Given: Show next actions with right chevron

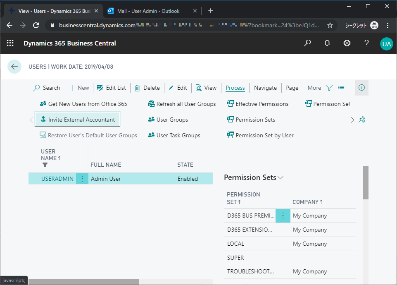Looking at the screenshot, I should coord(352,120).
